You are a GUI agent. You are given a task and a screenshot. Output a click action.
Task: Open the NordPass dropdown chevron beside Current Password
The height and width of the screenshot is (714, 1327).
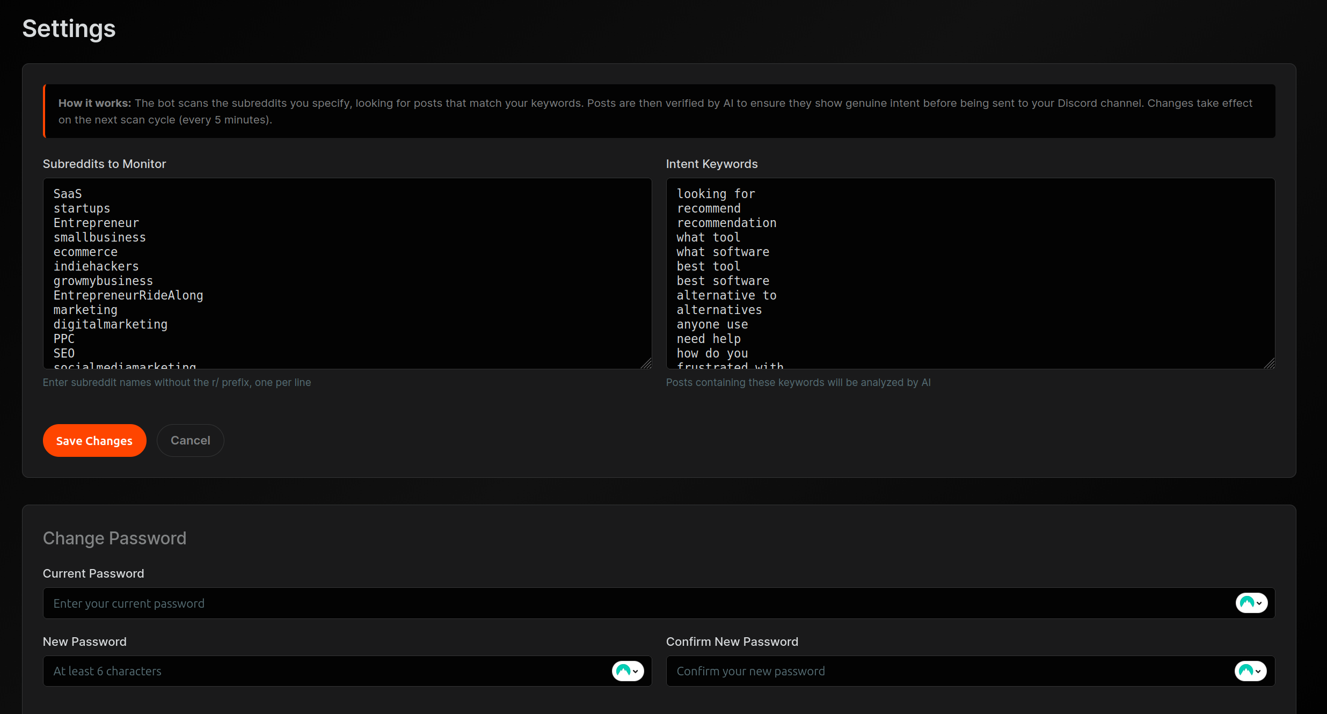1259,603
